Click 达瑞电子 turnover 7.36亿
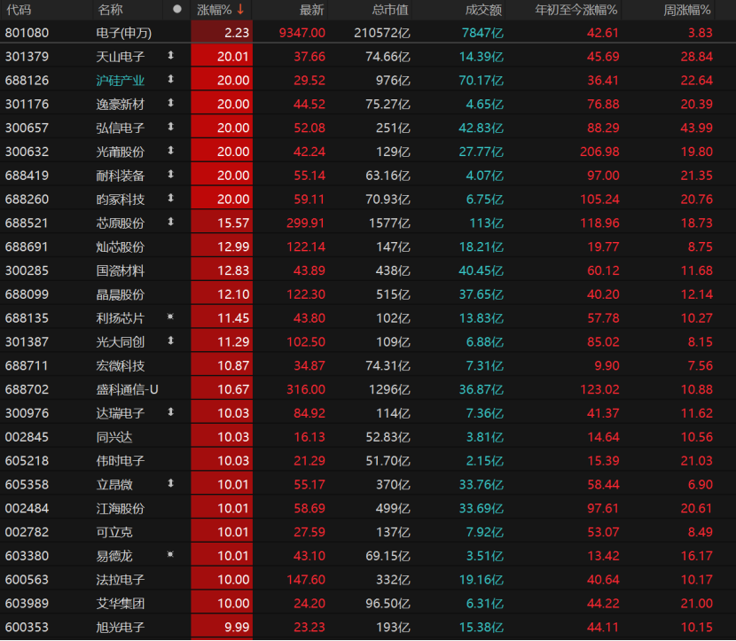The image size is (736, 641). (x=484, y=413)
